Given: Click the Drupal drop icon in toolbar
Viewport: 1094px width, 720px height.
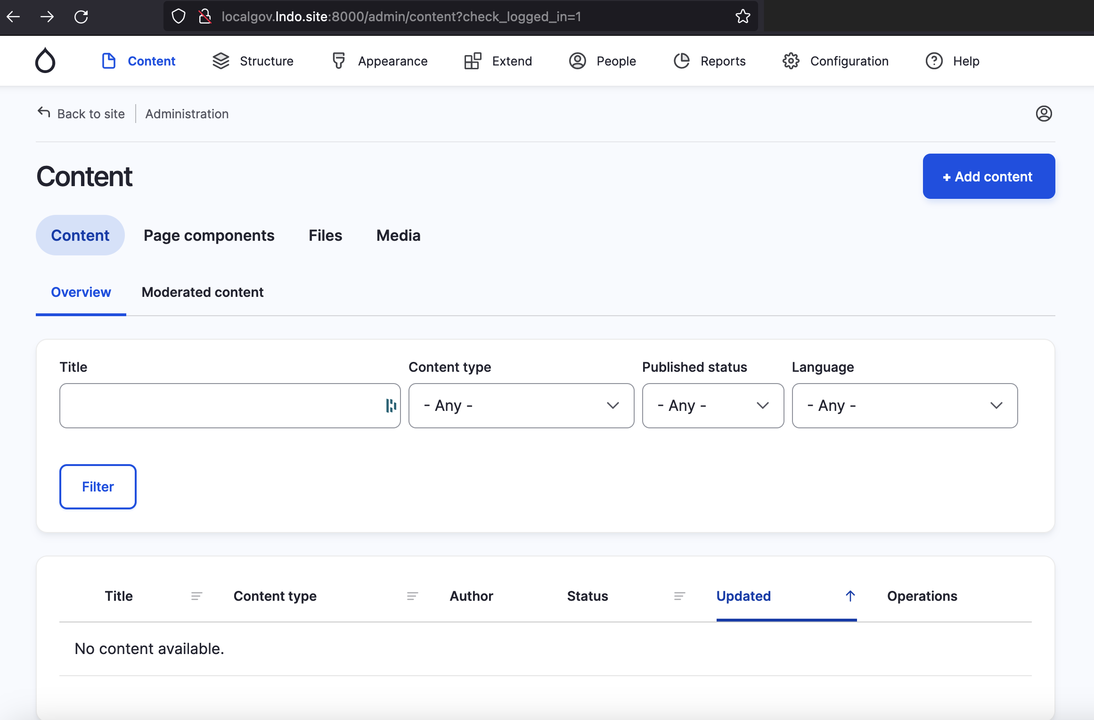Looking at the screenshot, I should coord(45,60).
